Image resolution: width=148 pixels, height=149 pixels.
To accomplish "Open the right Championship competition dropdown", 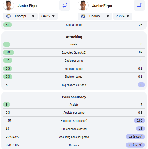I will [95, 16].
